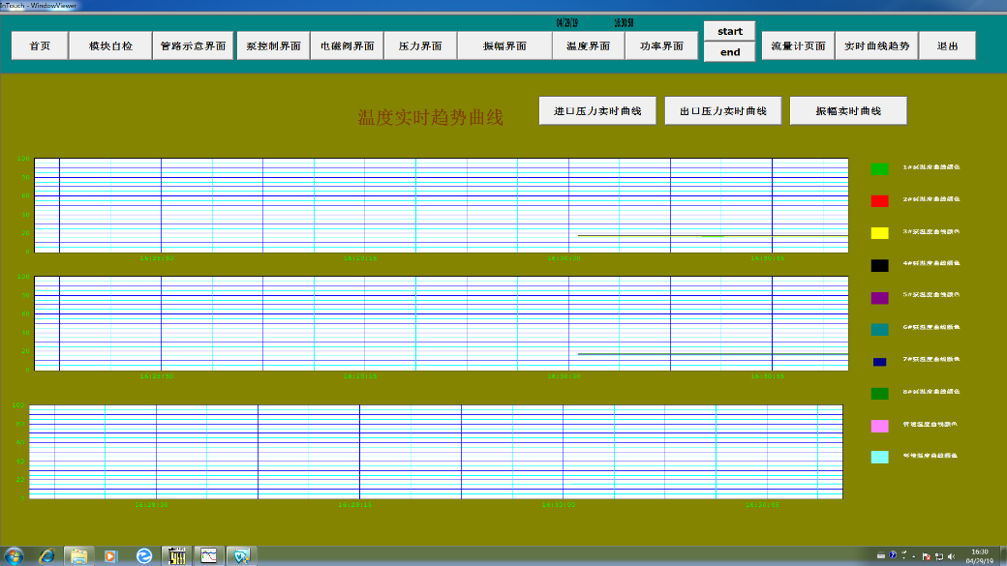Open the Windows Start menu orb
The width and height of the screenshot is (1007, 566).
click(x=14, y=555)
